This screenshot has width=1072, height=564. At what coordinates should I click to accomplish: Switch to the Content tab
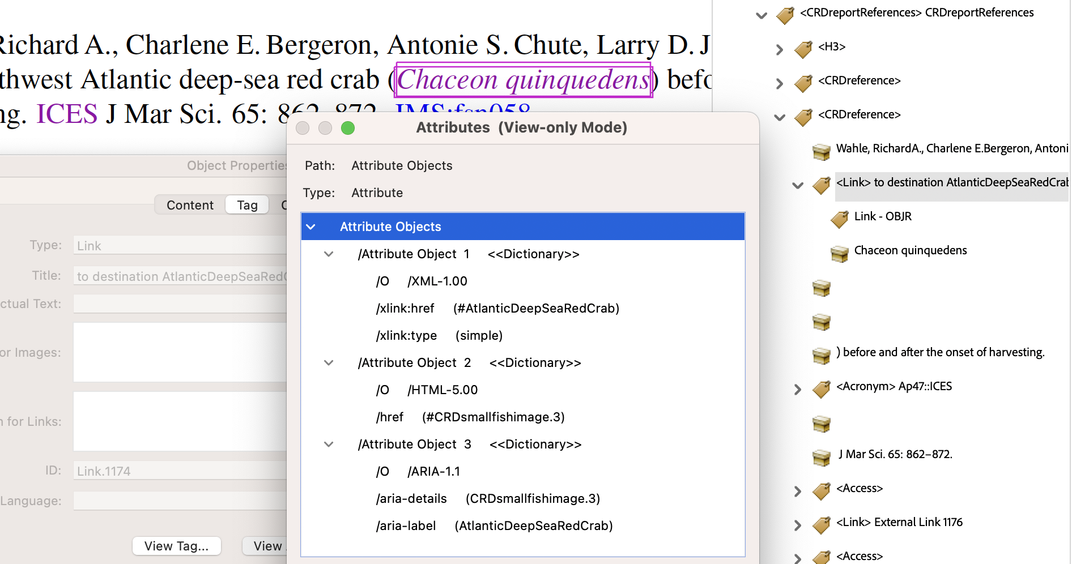pyautogui.click(x=190, y=205)
